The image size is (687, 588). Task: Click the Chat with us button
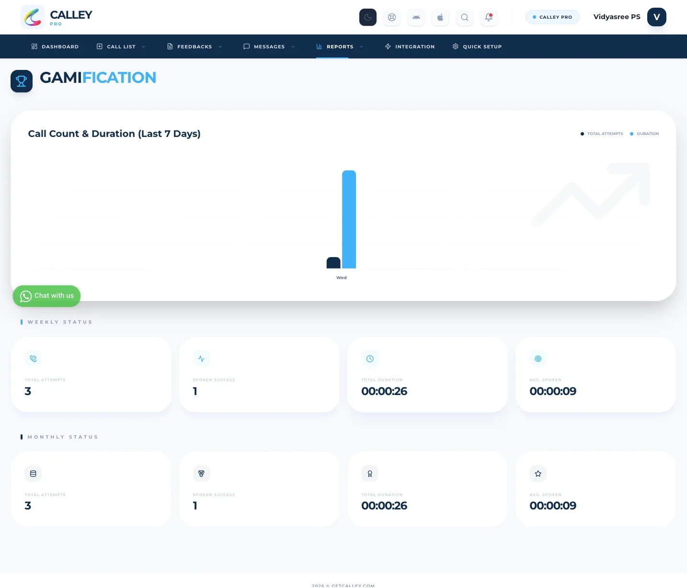coord(46,296)
